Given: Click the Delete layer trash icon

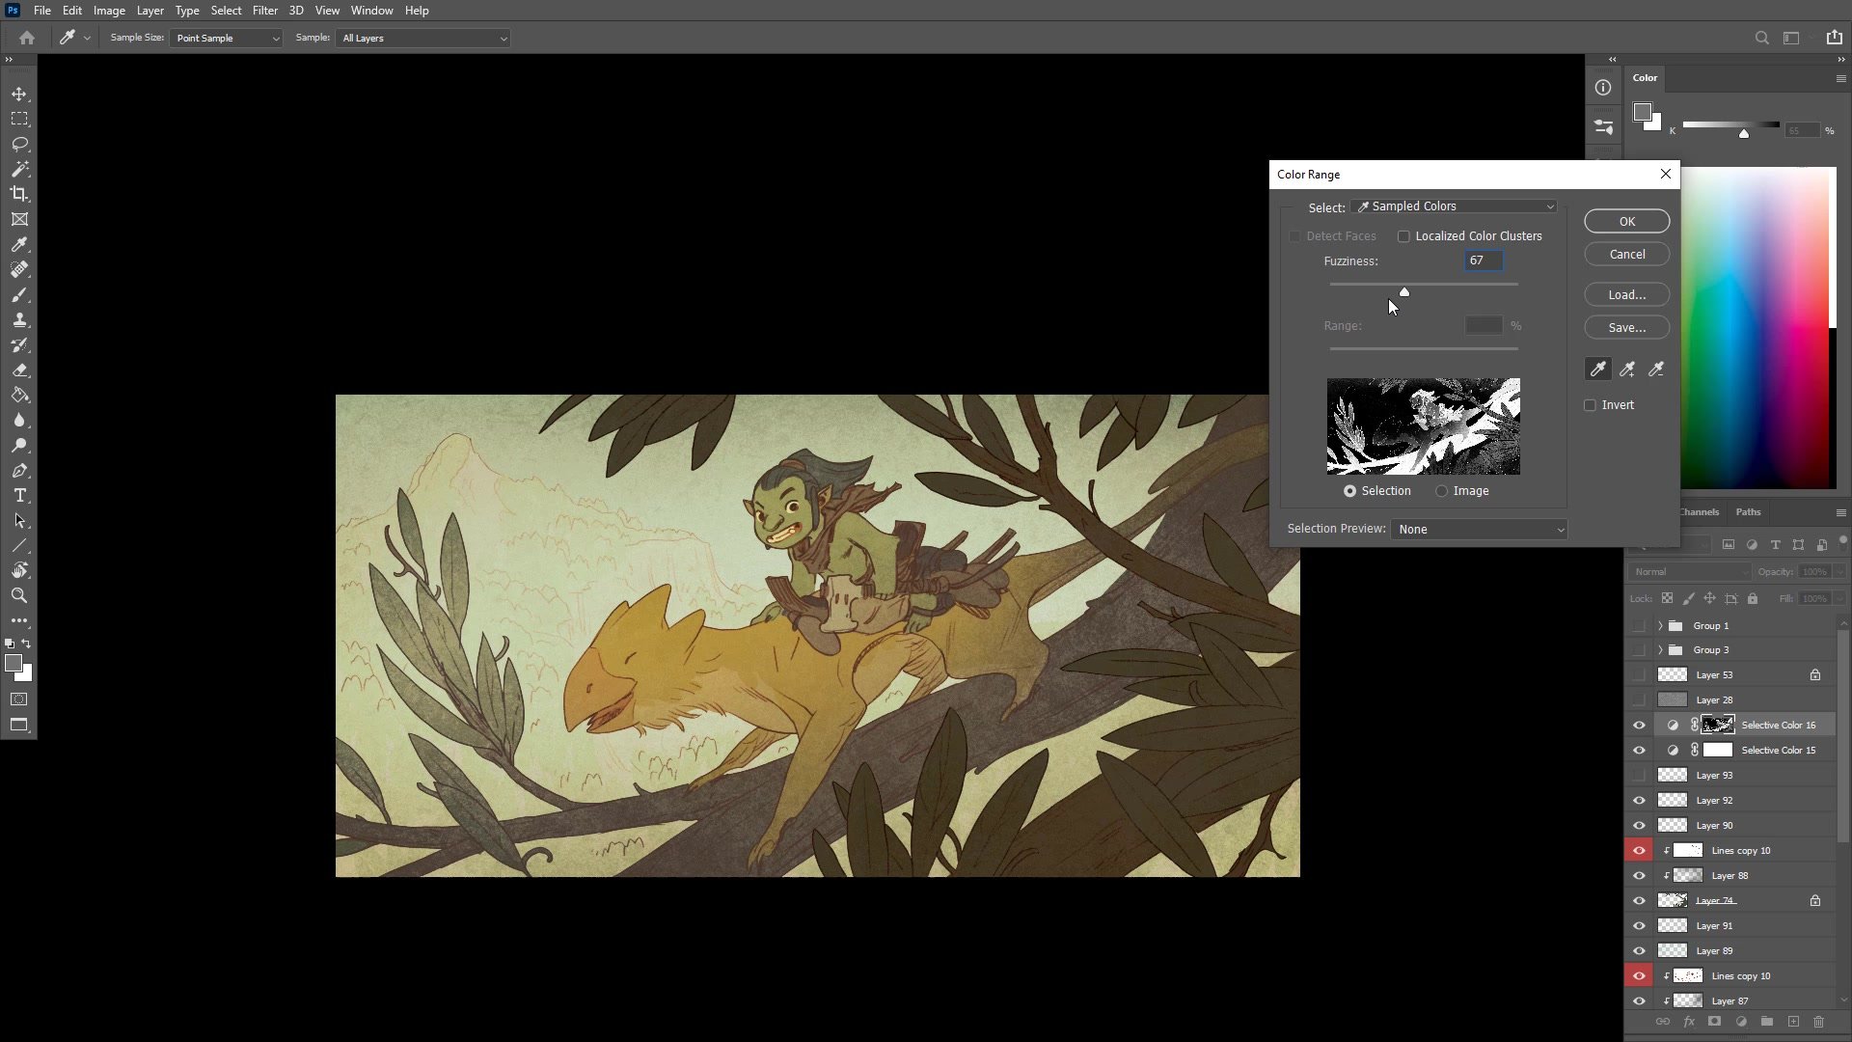Looking at the screenshot, I should (x=1819, y=1022).
